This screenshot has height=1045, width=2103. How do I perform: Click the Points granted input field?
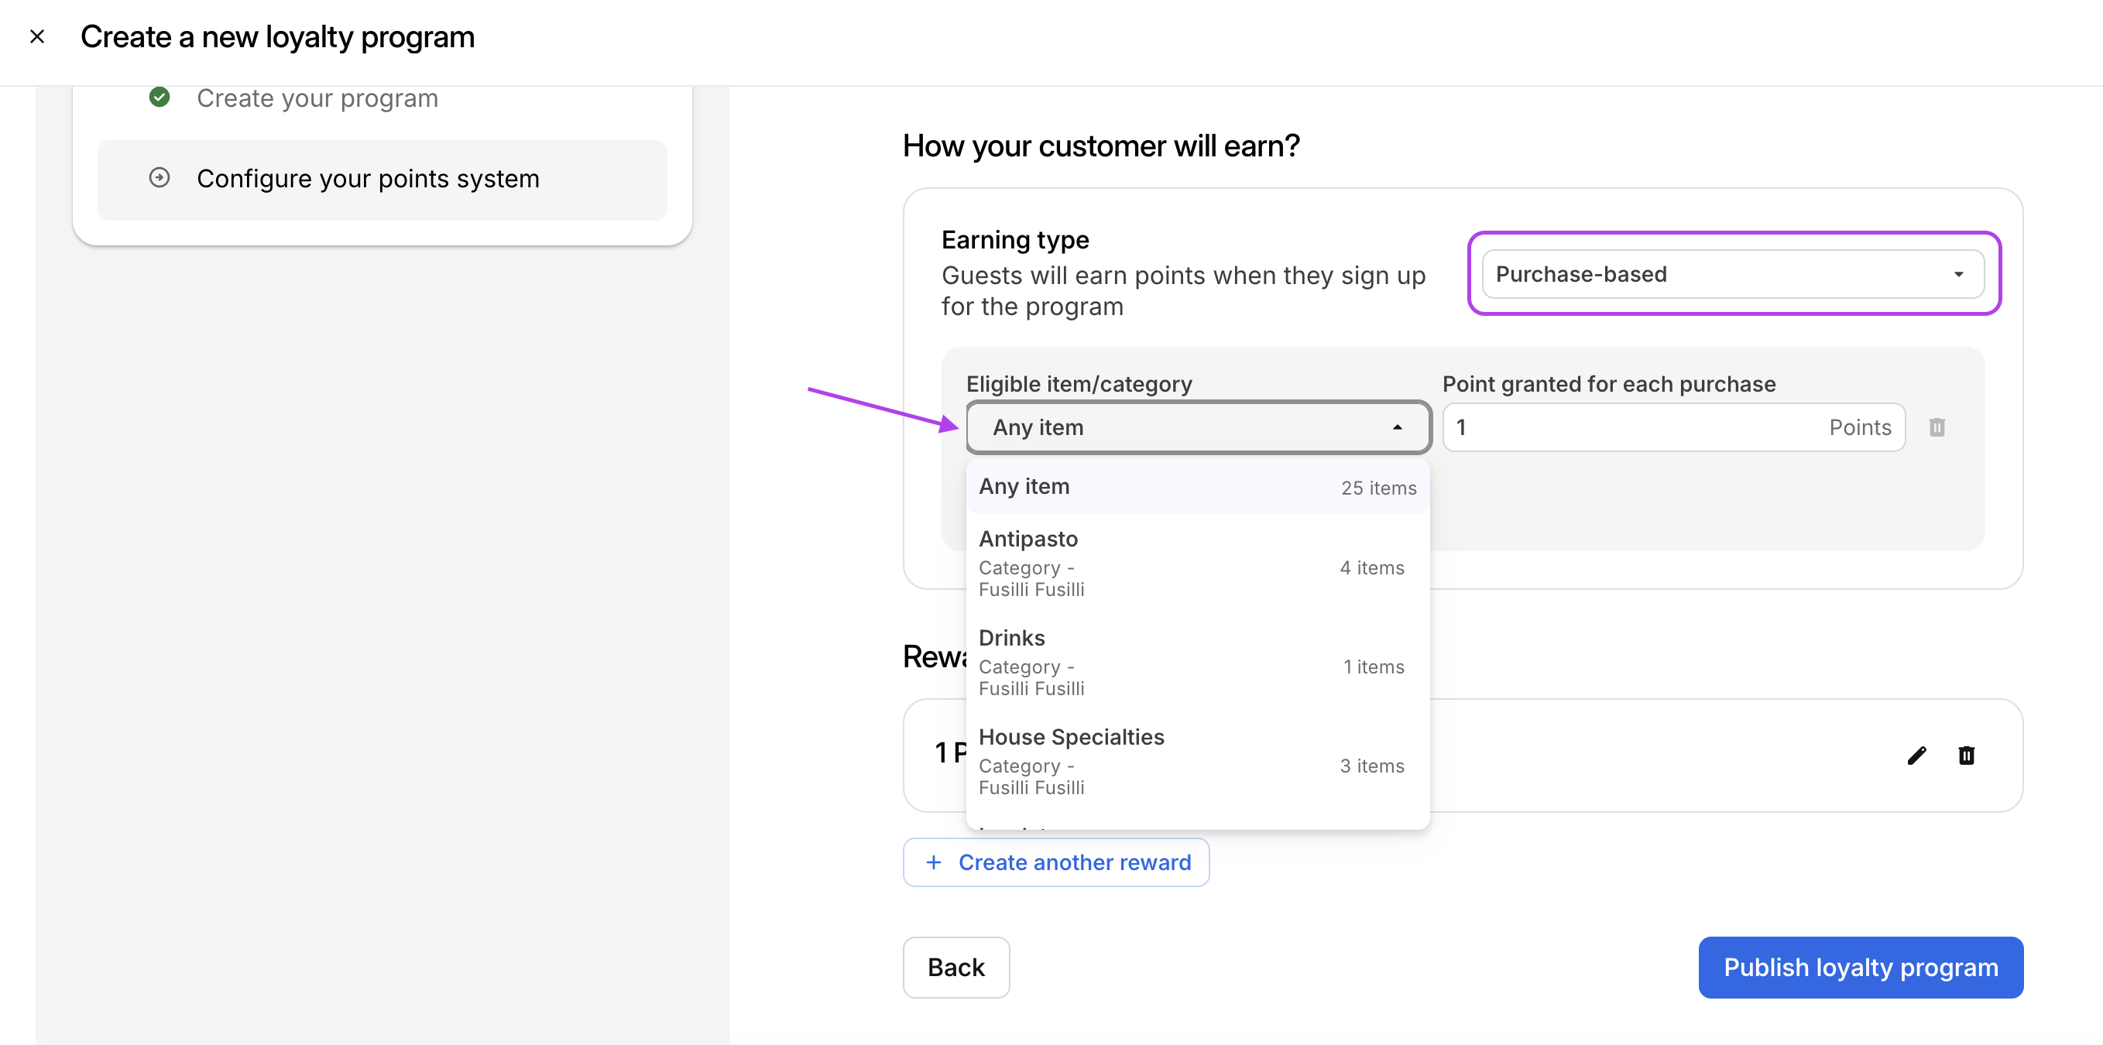coord(1633,427)
